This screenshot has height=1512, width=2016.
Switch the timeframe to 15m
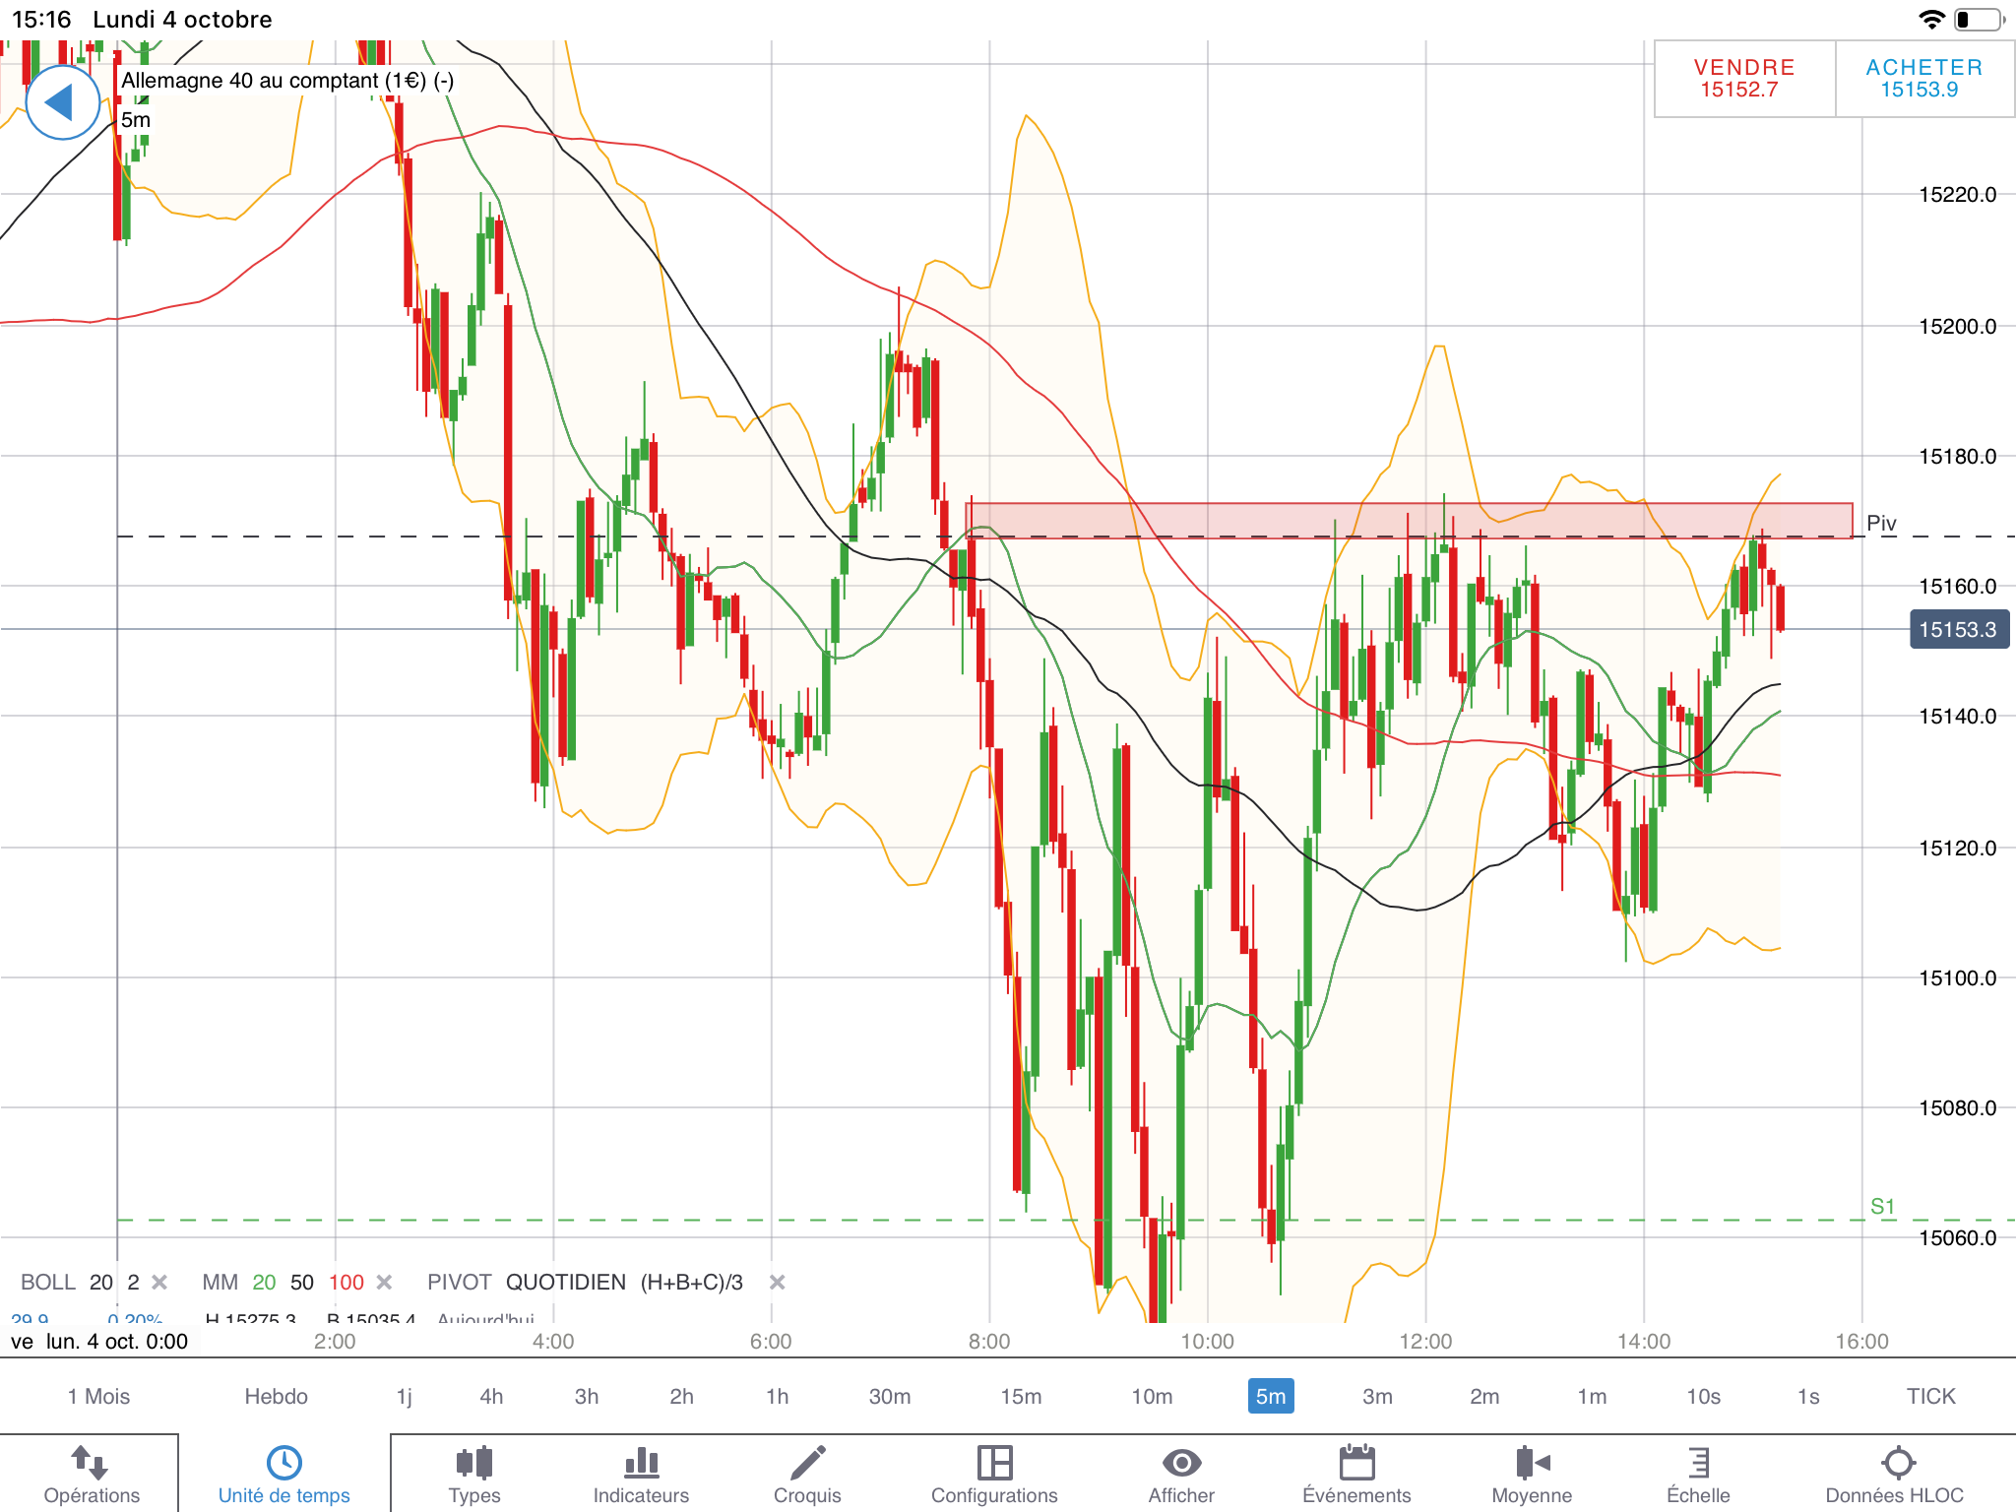click(x=1021, y=1396)
